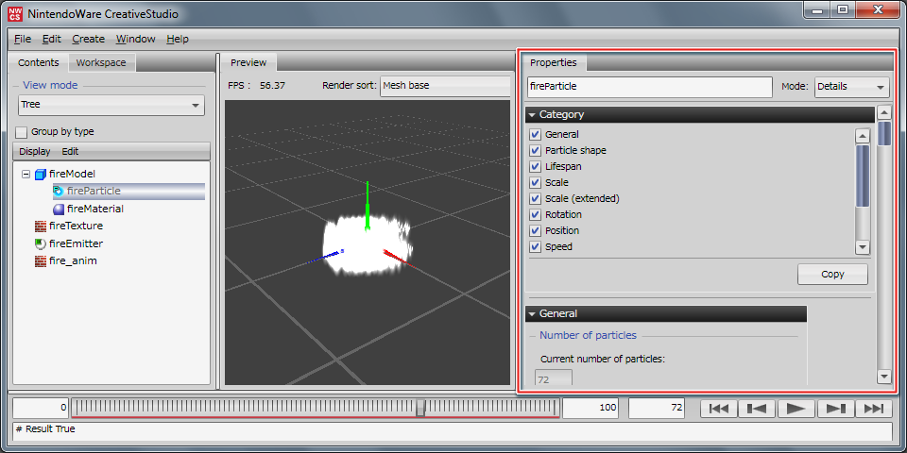The height and width of the screenshot is (453, 907).
Task: Select the fireMaterial tree item
Action: click(94, 210)
